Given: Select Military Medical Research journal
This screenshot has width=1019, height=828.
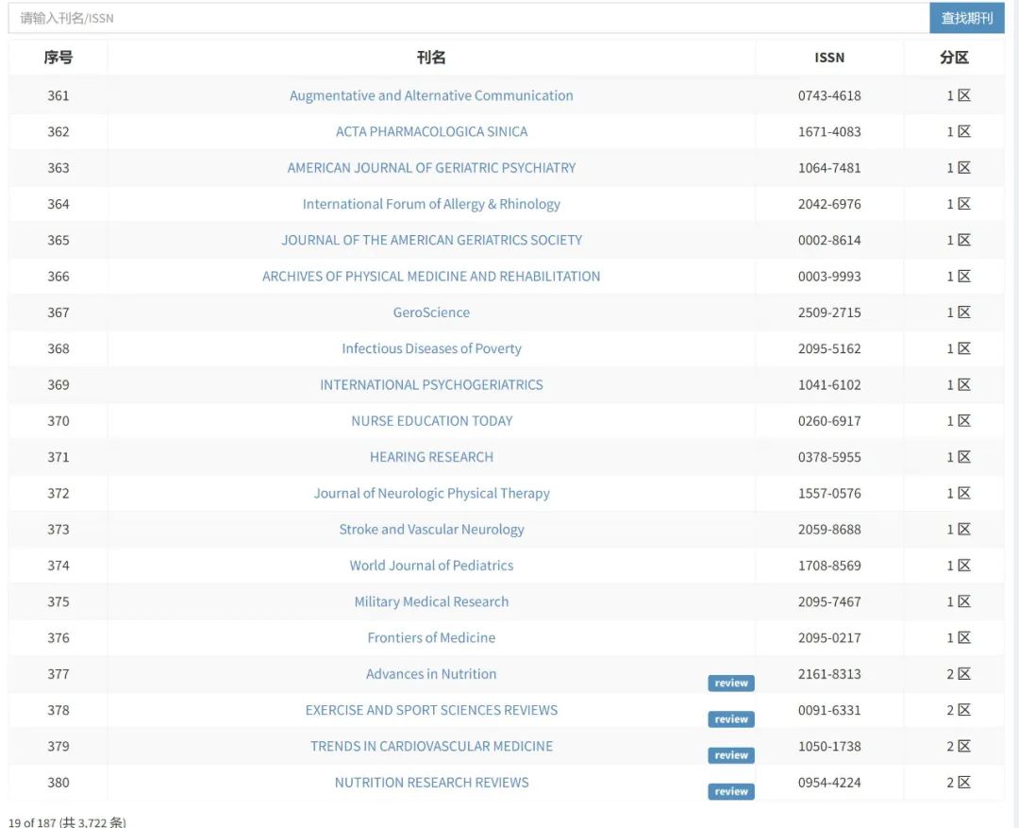Looking at the screenshot, I should pos(431,601).
